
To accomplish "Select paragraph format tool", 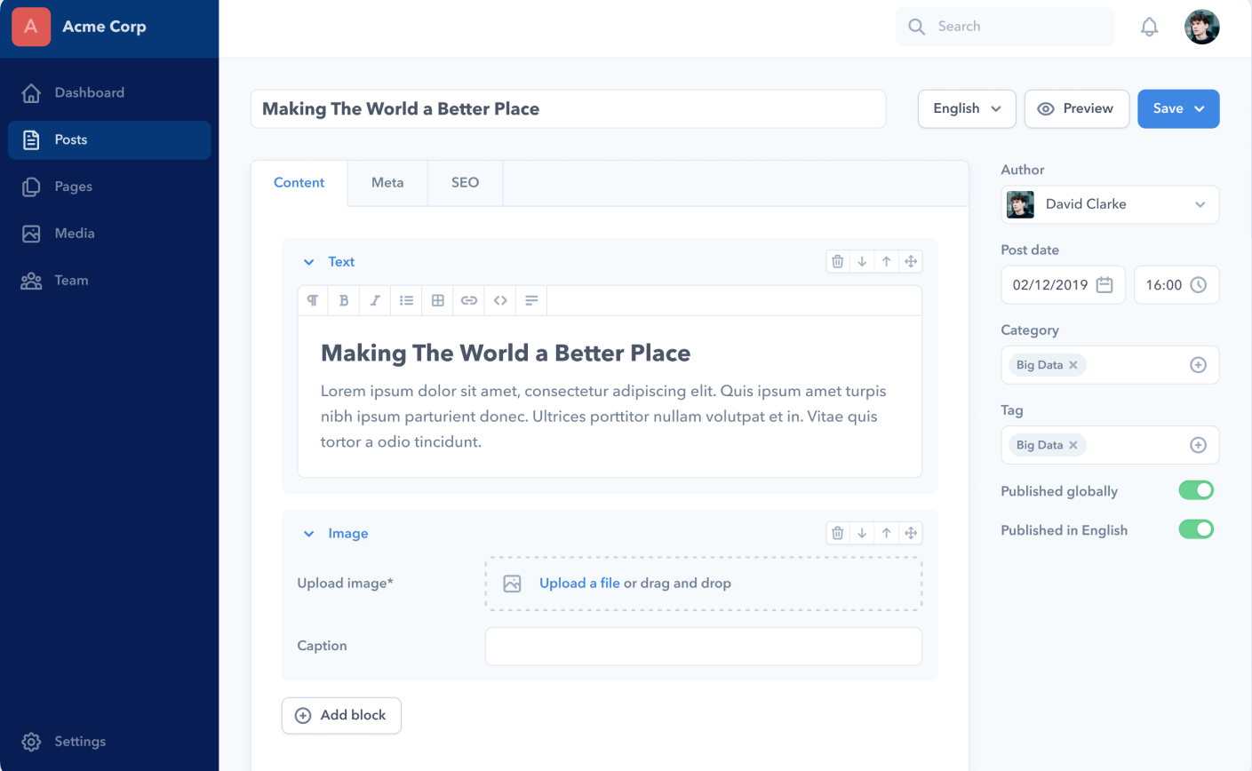I will 313,300.
